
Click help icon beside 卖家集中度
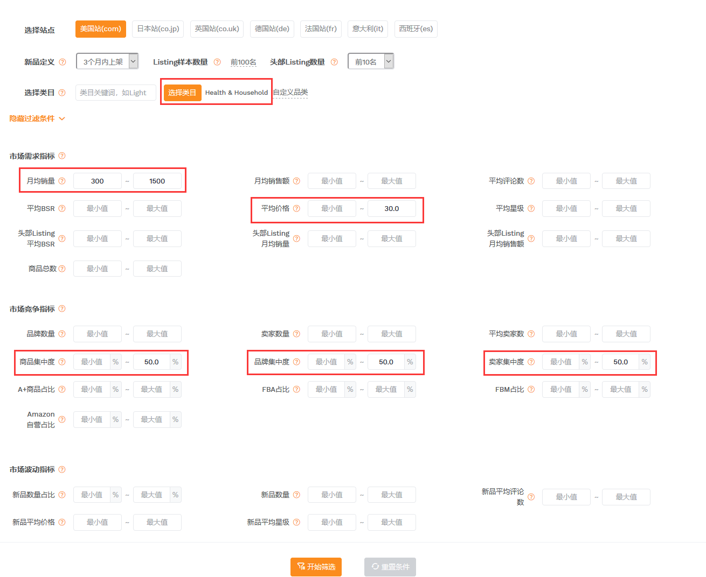pos(531,362)
